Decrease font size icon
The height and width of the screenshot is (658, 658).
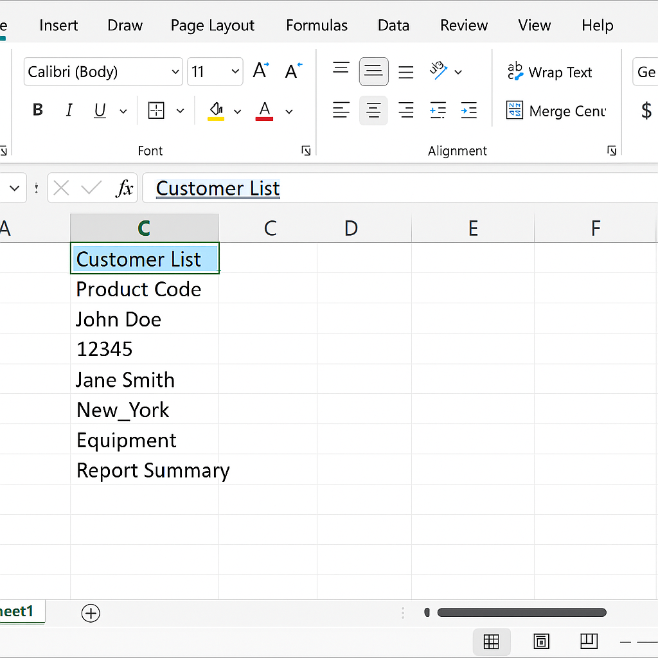(293, 71)
